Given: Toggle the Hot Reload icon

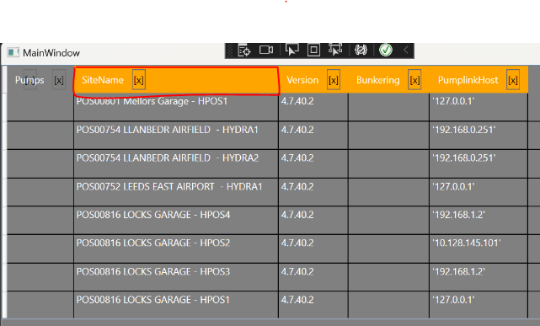Looking at the screenshot, I should (x=361, y=51).
